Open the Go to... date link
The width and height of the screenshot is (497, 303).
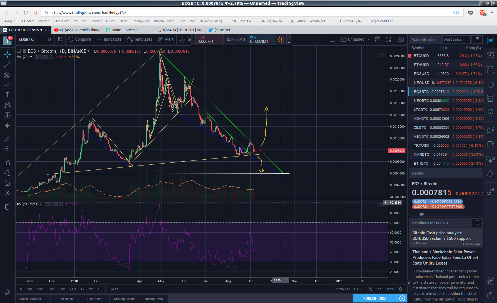[116, 289]
